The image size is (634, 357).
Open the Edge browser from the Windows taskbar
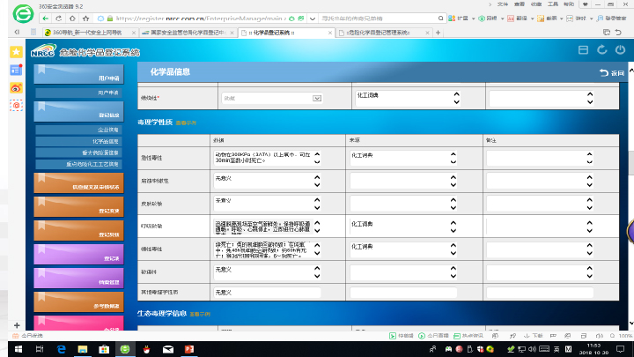pos(60,349)
